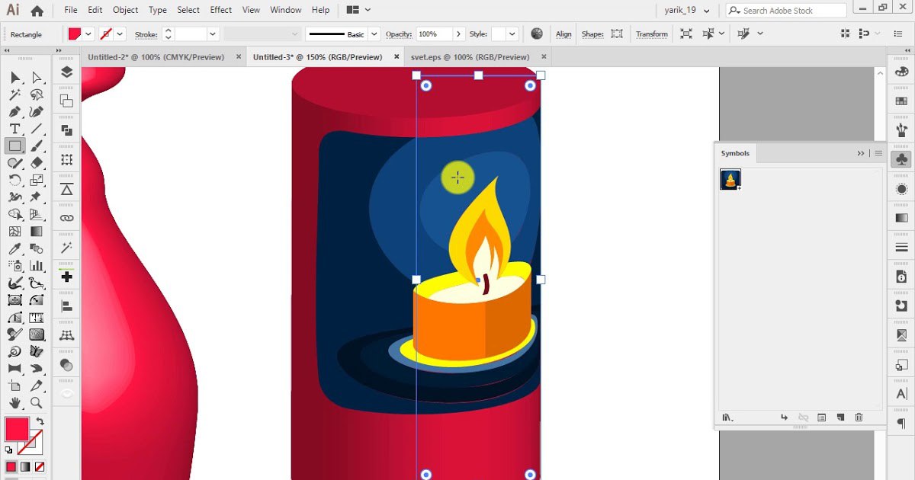Open the Paragraph panel pilcrow icon

(x=901, y=423)
